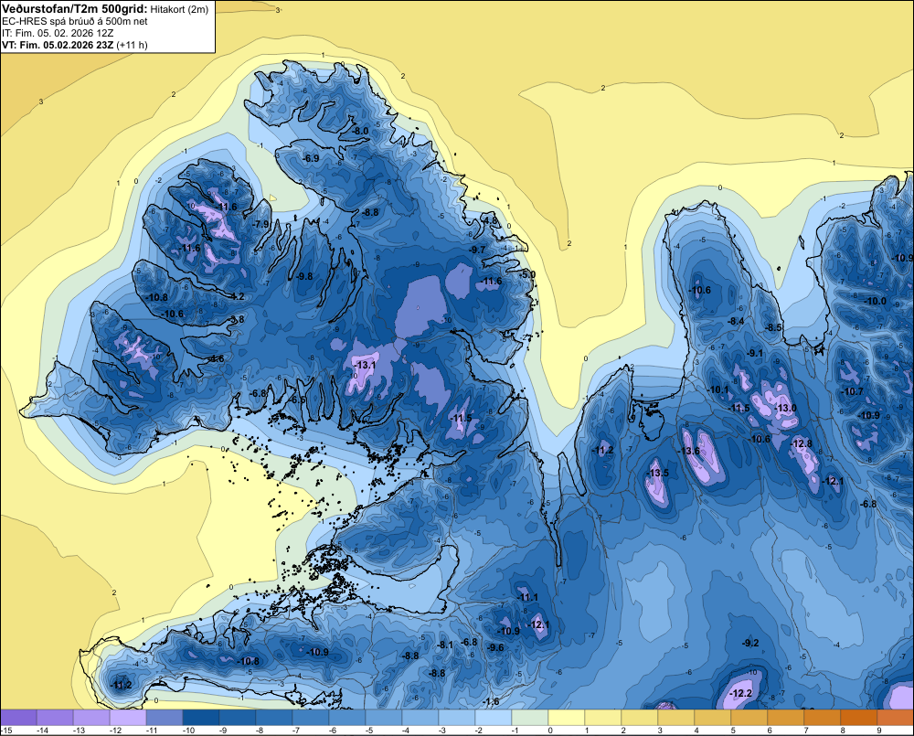Click the 'EC-HRES spá brúuð á 500m net' line

pos(75,22)
